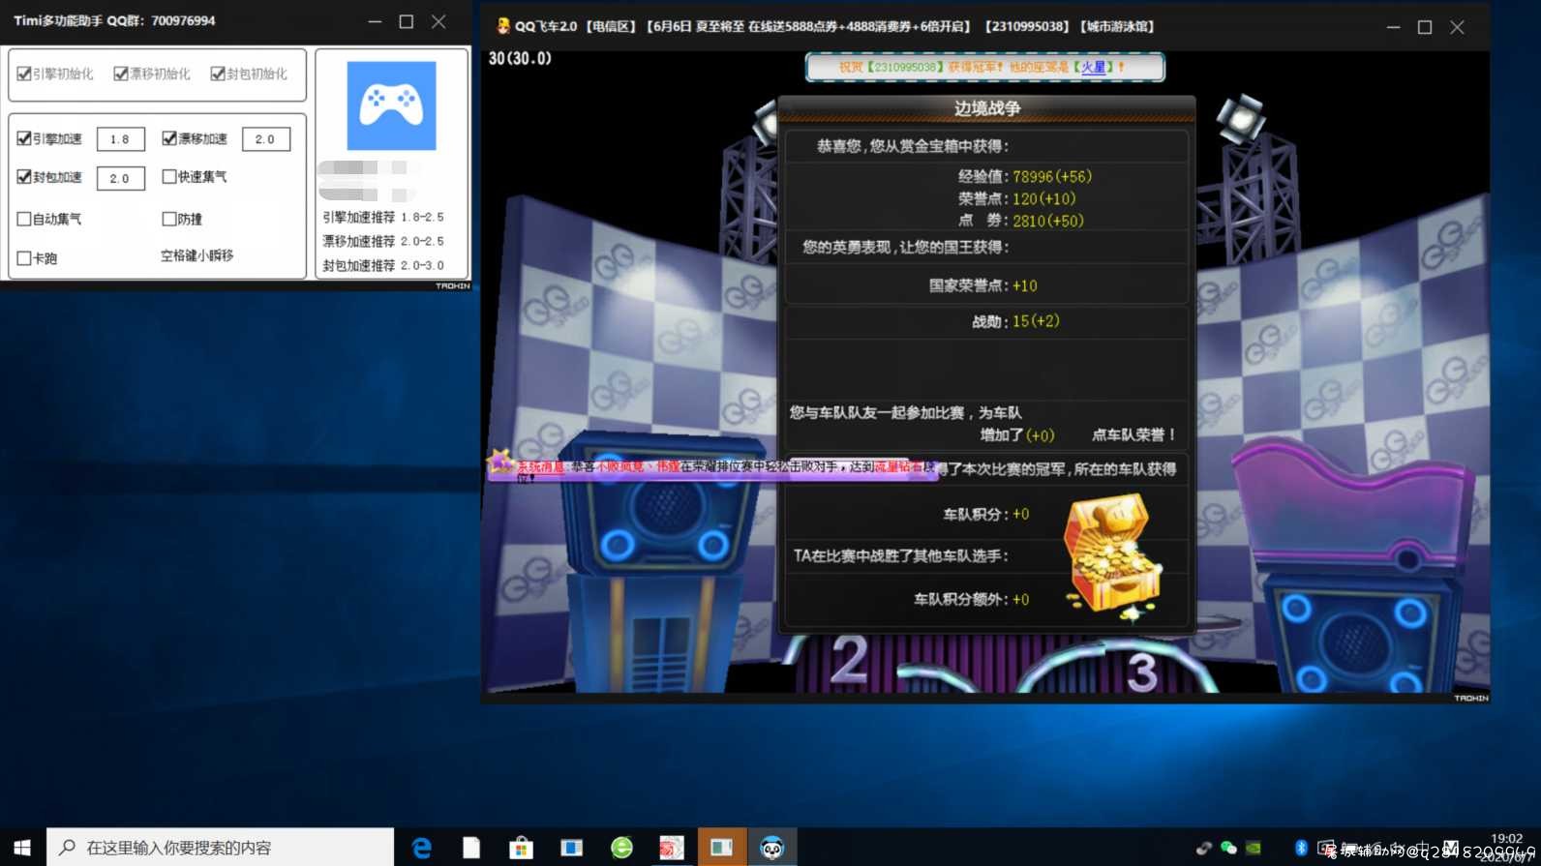Open the Windows Start menu
The width and height of the screenshot is (1541, 866).
22,848
